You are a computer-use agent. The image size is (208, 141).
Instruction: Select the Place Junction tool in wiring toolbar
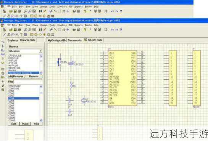point(3,82)
